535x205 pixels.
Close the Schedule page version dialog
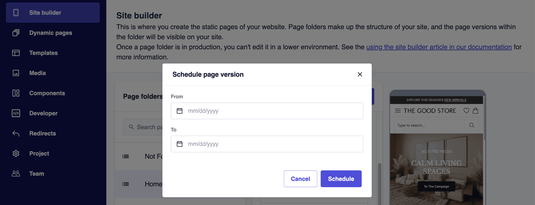pyautogui.click(x=360, y=74)
